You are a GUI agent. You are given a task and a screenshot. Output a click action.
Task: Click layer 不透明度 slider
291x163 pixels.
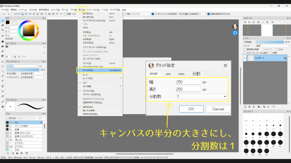coord(270,42)
